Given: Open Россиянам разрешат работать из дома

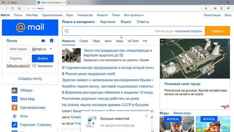Looking at the screenshot, I should point(100,99).
